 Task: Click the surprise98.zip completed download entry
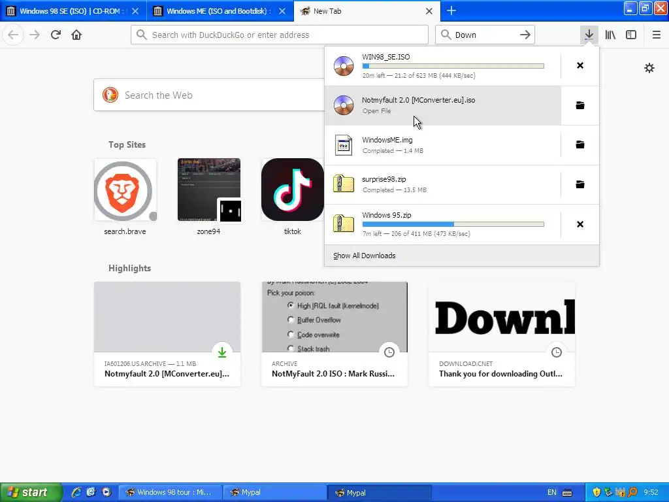(x=443, y=184)
